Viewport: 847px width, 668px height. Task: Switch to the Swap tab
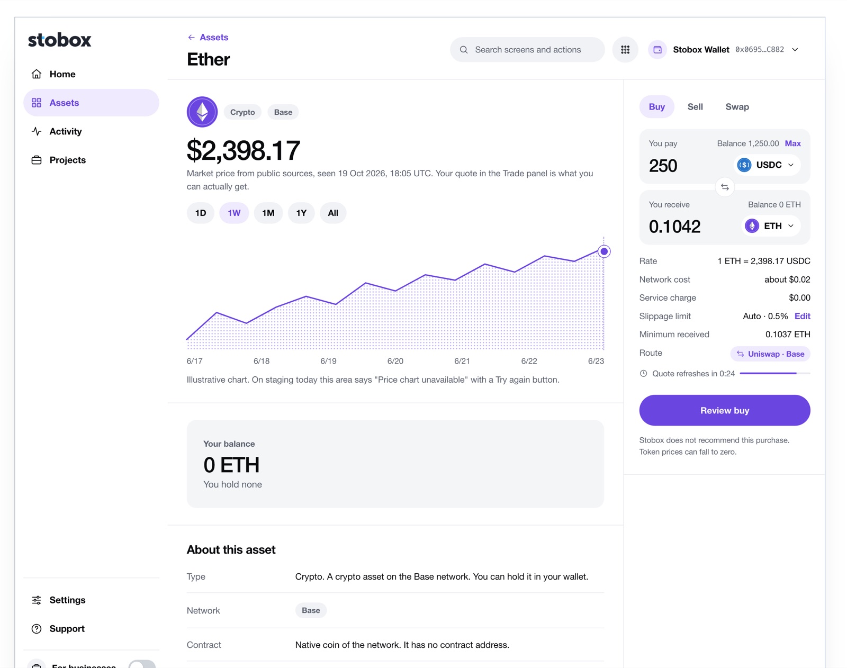[737, 107]
